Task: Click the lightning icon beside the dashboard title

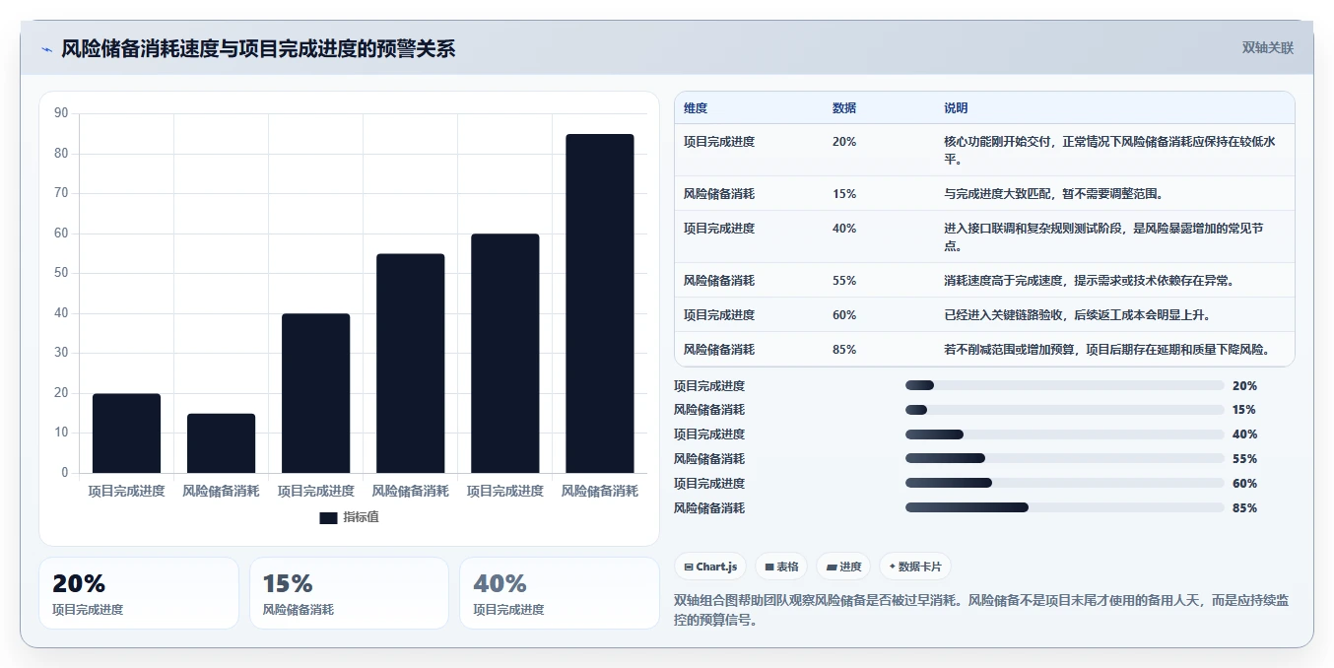Action: pos(46,49)
